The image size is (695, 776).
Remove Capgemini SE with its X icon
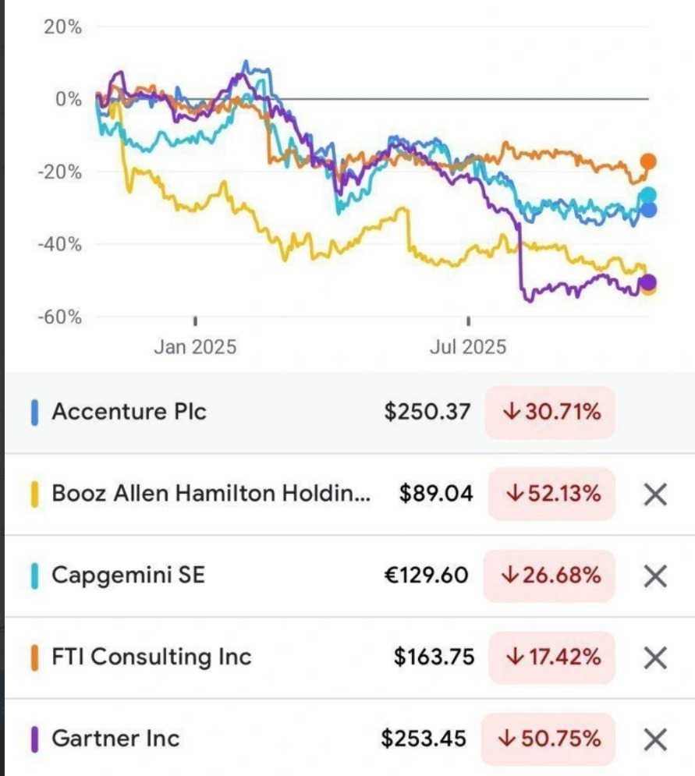(x=654, y=576)
